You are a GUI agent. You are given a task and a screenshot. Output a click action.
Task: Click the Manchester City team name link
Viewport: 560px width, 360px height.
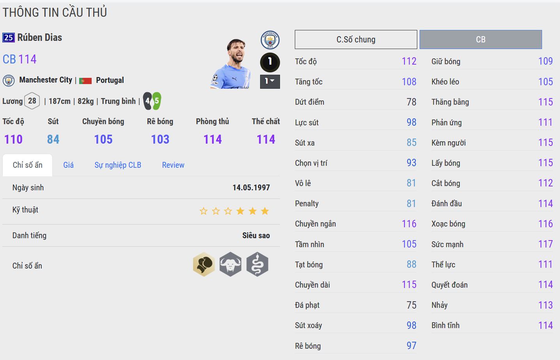[x=46, y=80]
